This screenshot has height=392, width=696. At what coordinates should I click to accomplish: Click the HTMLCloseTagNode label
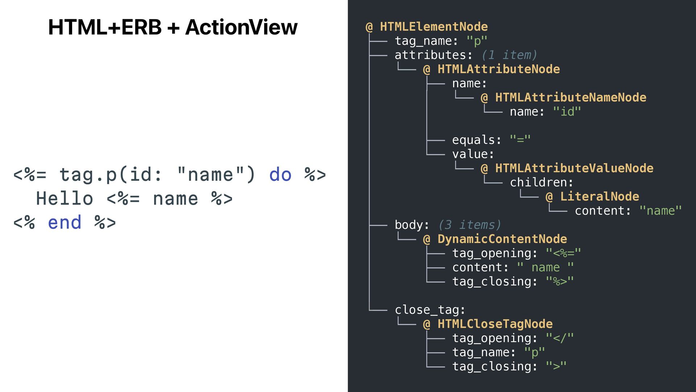pos(494,324)
